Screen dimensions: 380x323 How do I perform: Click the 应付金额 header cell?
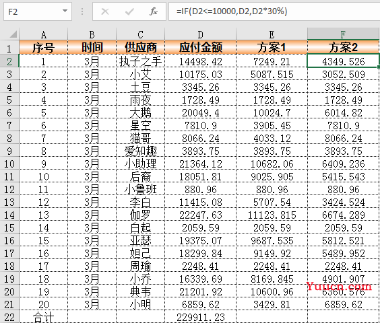(200, 47)
